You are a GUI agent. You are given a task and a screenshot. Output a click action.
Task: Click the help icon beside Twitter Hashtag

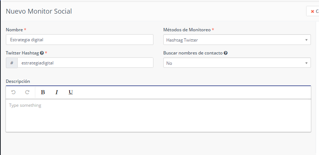click(42, 53)
